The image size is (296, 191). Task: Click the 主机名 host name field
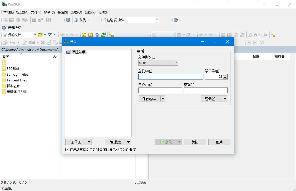click(x=171, y=76)
